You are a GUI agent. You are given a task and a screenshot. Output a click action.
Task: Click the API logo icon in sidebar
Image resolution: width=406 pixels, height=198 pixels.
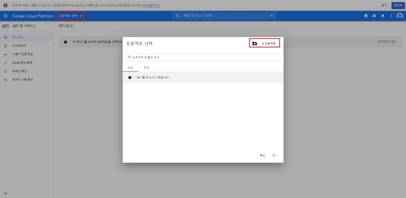(6, 26)
